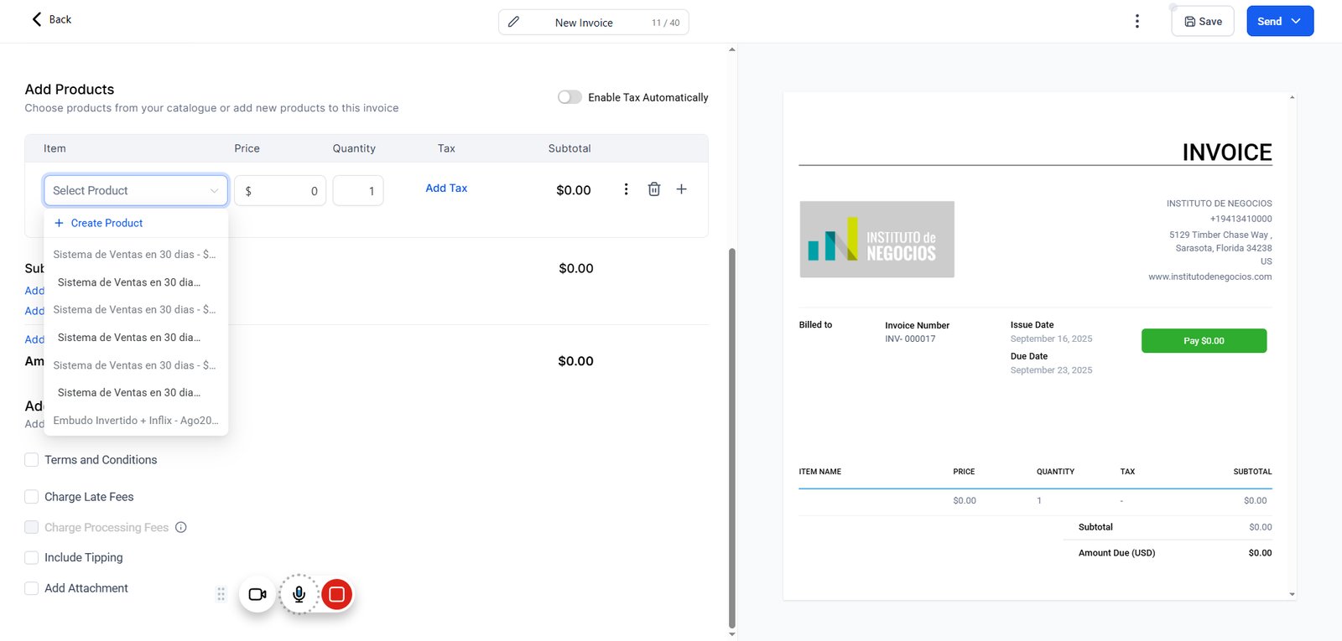Click the phone number +19413410000

(1241, 219)
